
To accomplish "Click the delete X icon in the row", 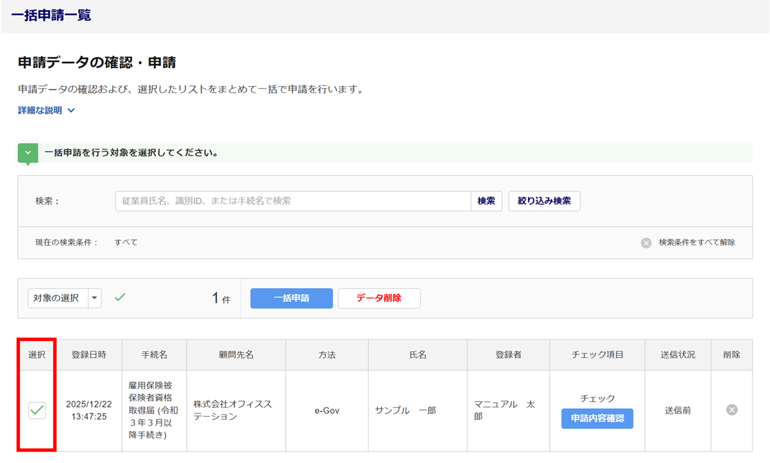I will (731, 410).
